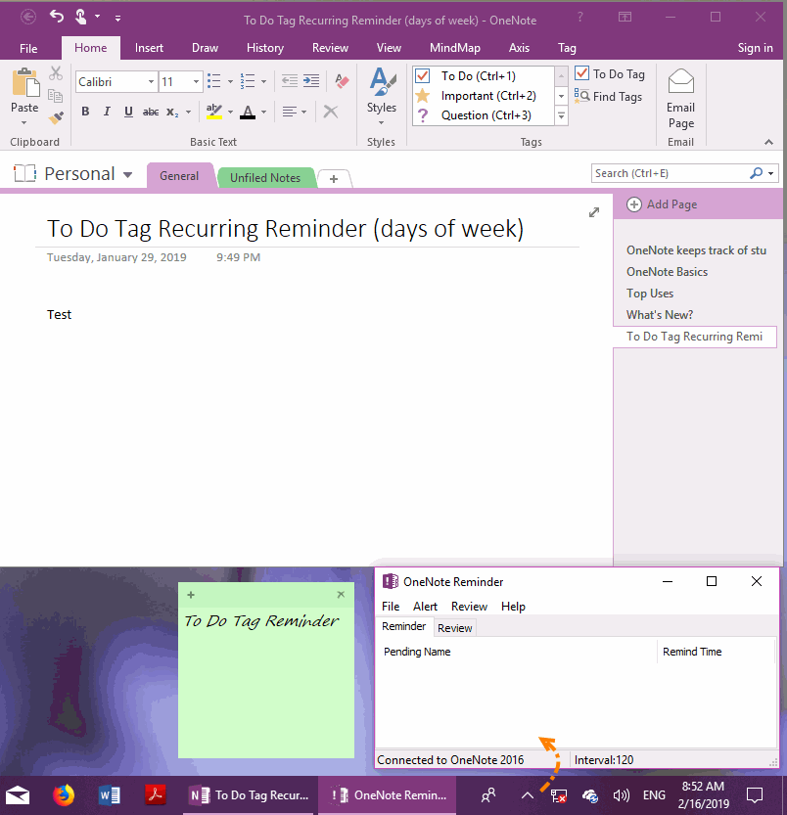Image resolution: width=787 pixels, height=815 pixels.
Task: Click the Copy icon in Clipboard group
Action: [55, 96]
